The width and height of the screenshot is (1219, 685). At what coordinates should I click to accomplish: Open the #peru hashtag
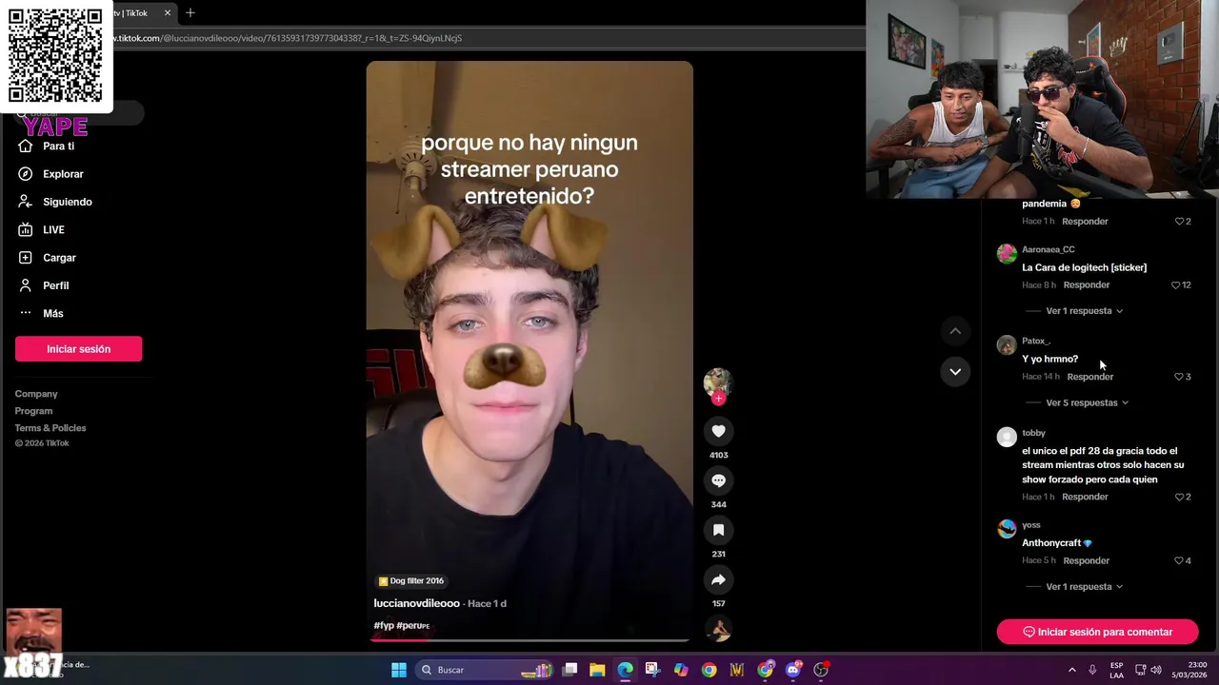point(412,625)
